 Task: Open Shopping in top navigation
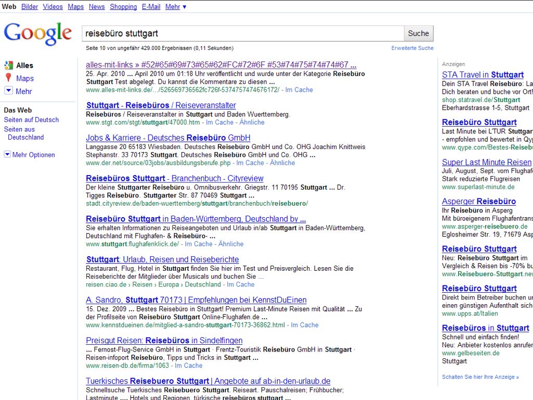click(x=123, y=7)
